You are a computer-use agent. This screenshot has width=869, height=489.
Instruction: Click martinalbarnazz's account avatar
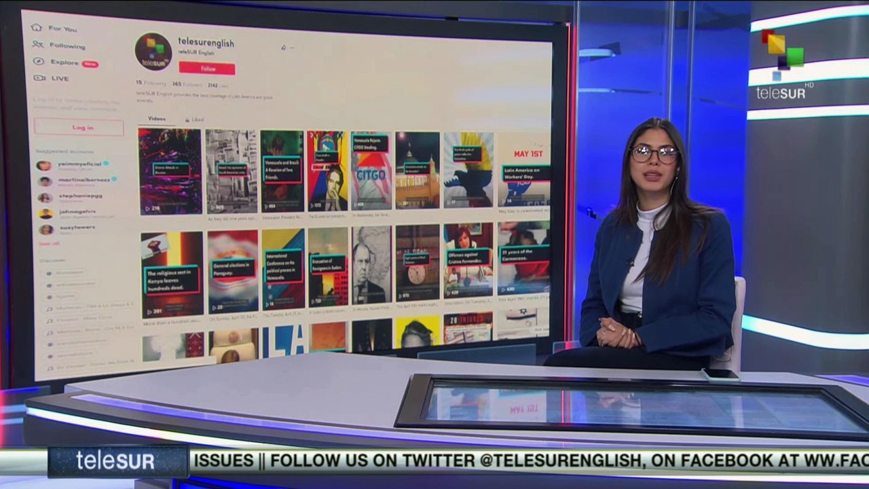[45, 181]
